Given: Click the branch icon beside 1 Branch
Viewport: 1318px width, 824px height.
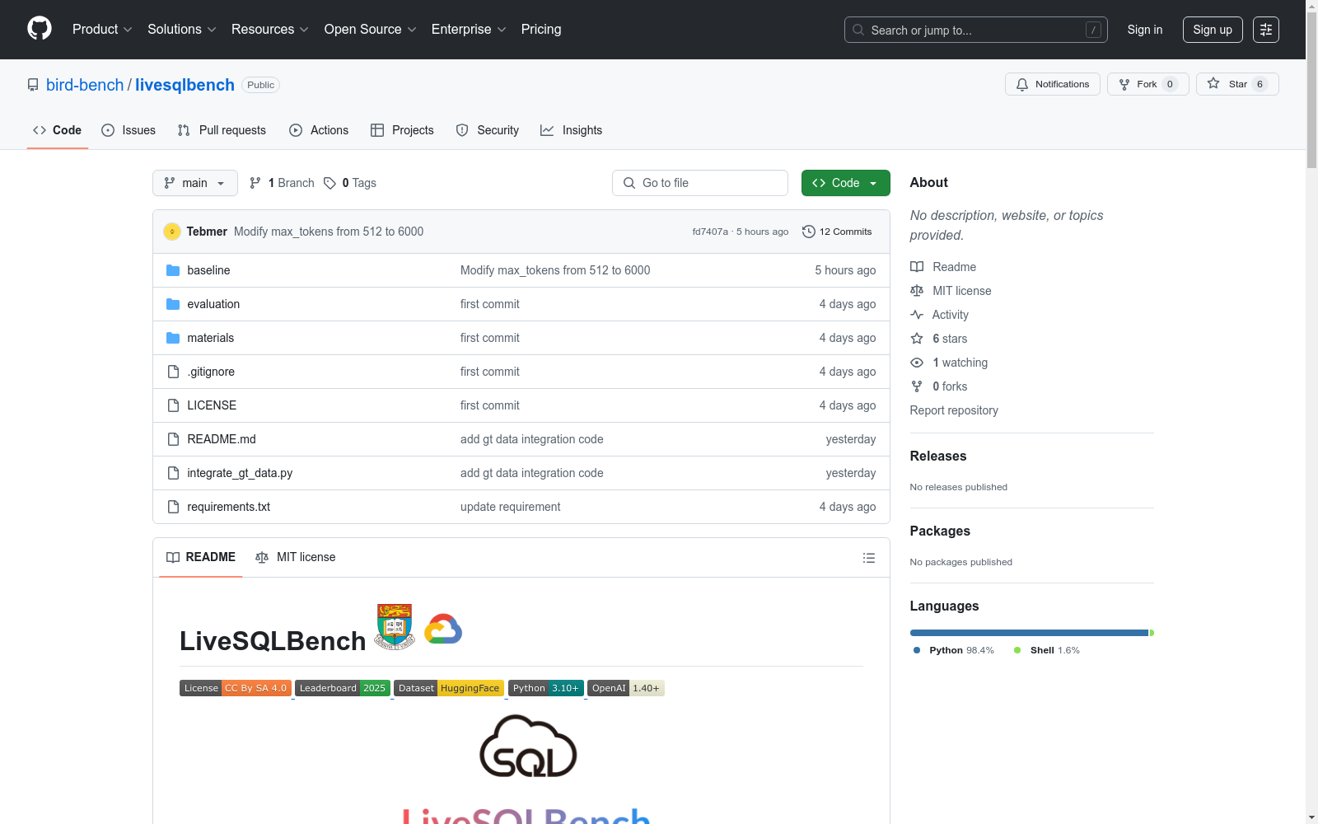Looking at the screenshot, I should (255, 183).
